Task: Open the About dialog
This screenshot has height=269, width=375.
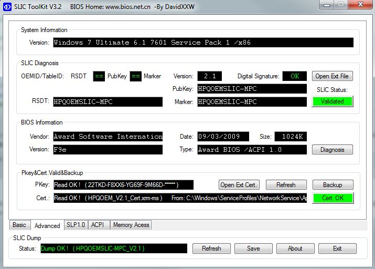Action: point(295,249)
